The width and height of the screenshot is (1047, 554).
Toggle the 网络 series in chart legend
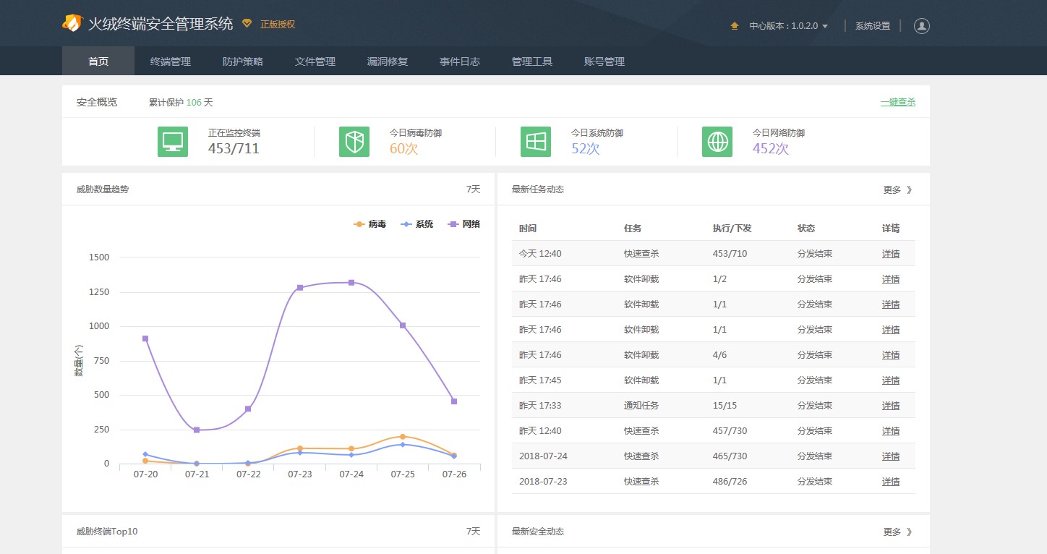pos(463,224)
